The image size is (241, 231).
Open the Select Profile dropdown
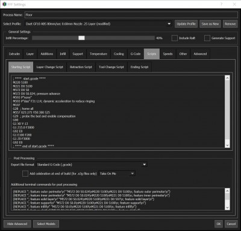(98, 24)
